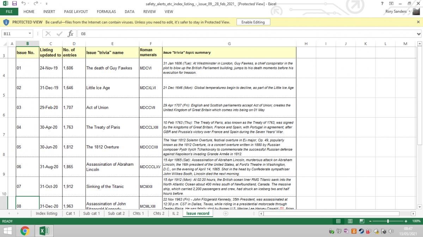
Task: Add a new sheet with plus icon
Action: (x=226, y=213)
